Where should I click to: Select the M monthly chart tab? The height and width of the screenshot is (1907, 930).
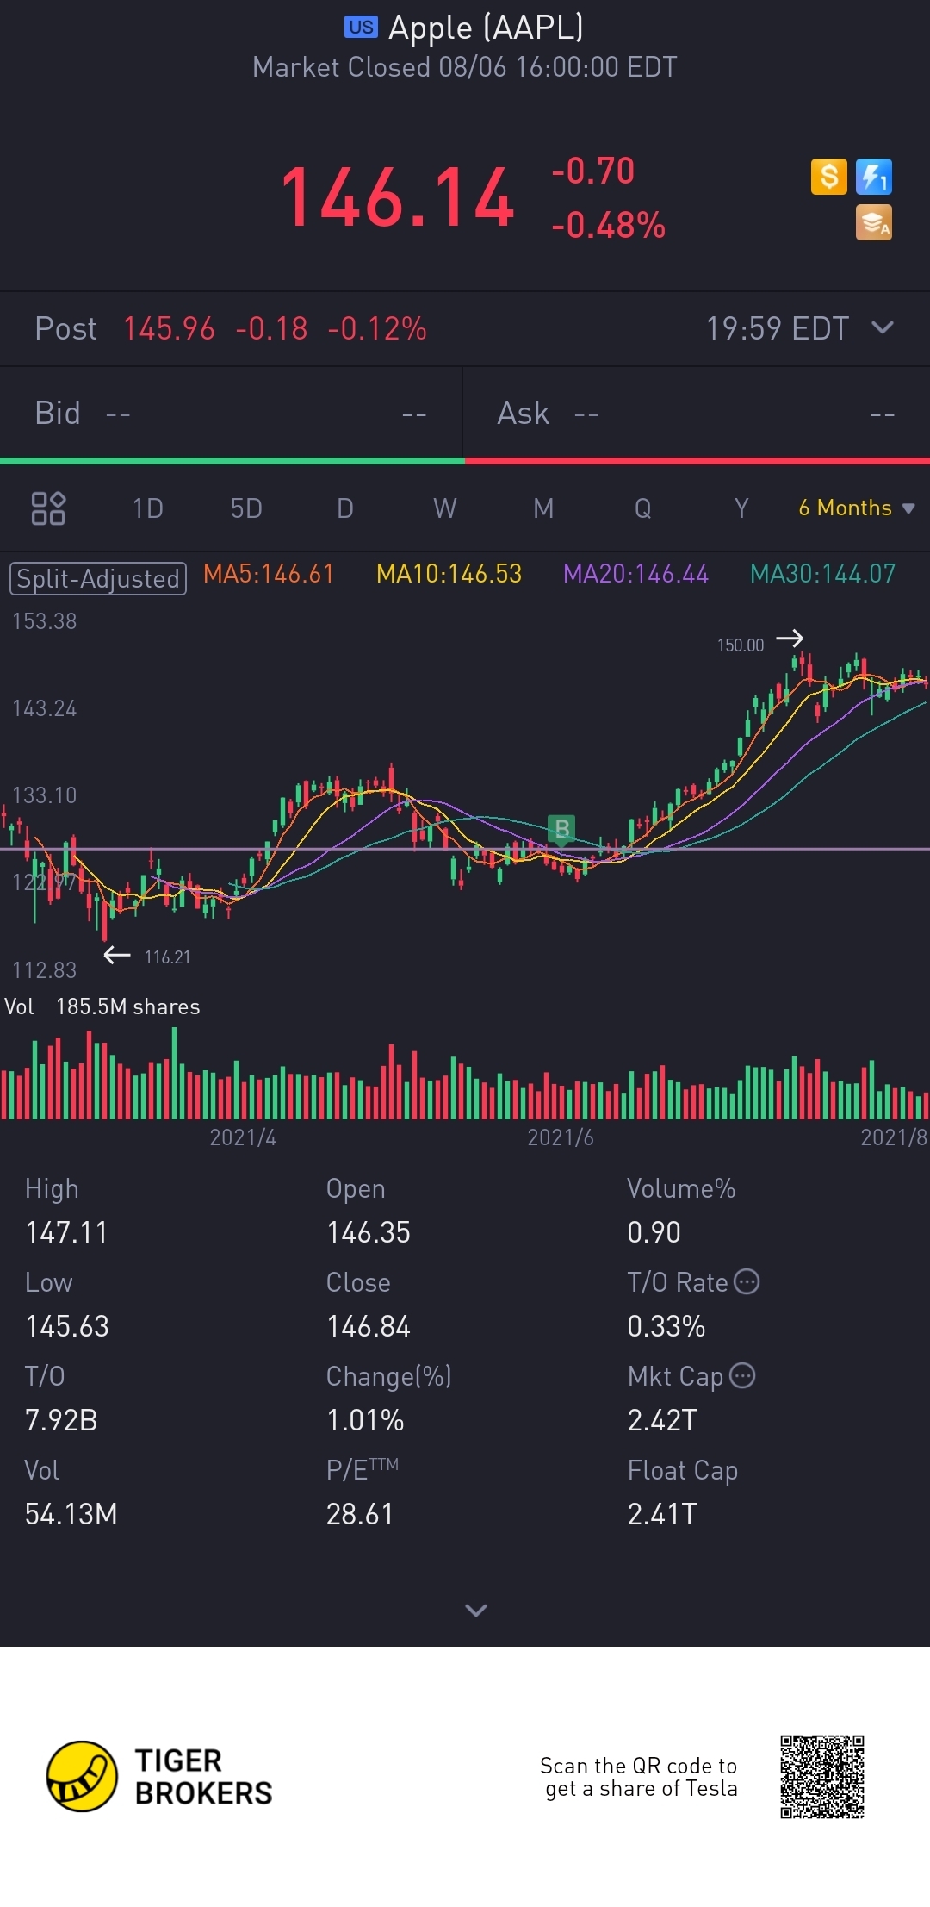pos(543,508)
